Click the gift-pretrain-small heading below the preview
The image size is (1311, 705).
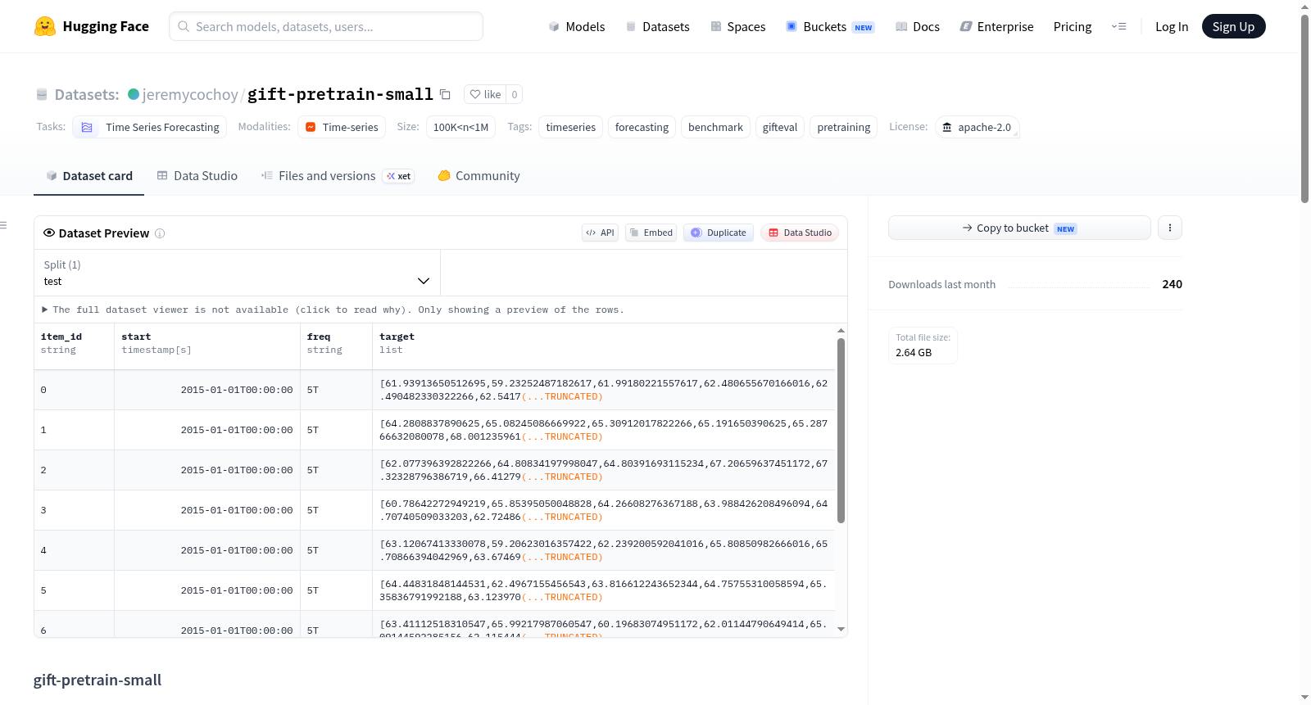(x=98, y=680)
